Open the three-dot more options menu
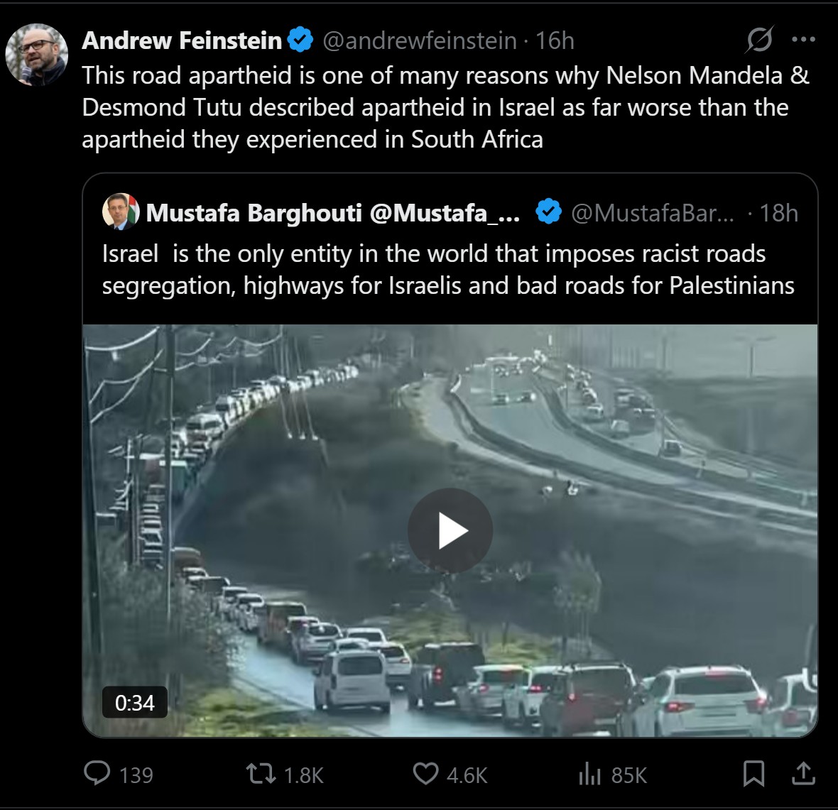This screenshot has width=838, height=810. 803,40
